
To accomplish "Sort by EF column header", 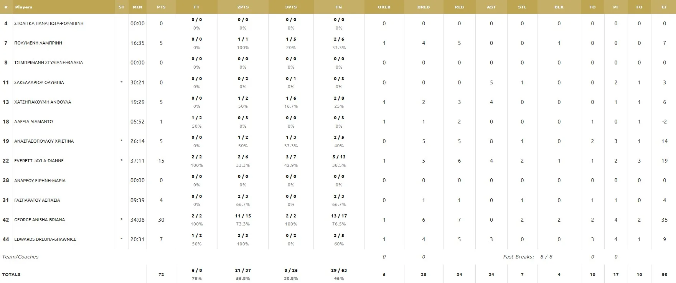I will (x=664, y=7).
